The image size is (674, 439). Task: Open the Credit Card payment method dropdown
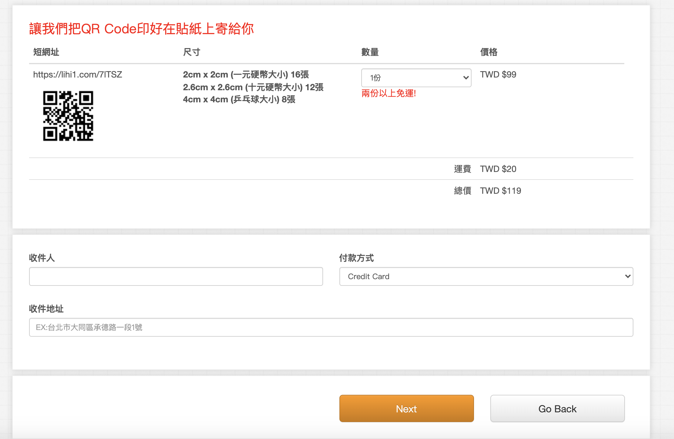point(486,276)
